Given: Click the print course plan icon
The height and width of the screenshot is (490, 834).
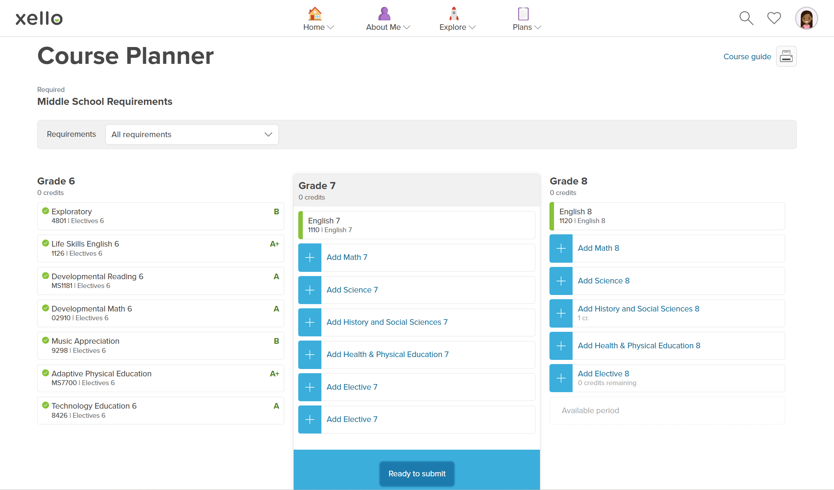Looking at the screenshot, I should pos(786,56).
